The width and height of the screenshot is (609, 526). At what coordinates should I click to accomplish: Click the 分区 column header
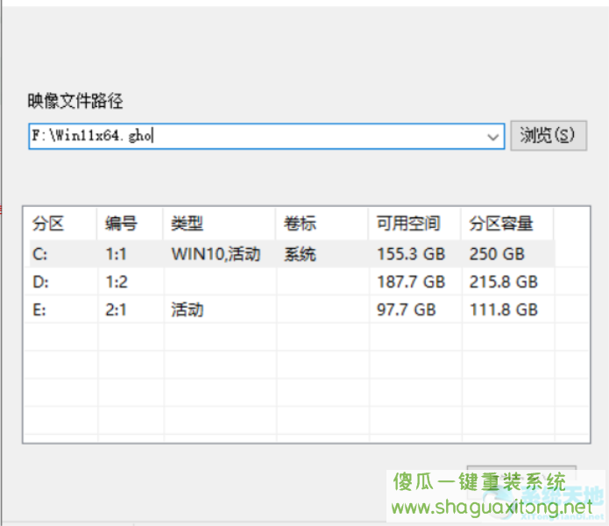[60, 224]
